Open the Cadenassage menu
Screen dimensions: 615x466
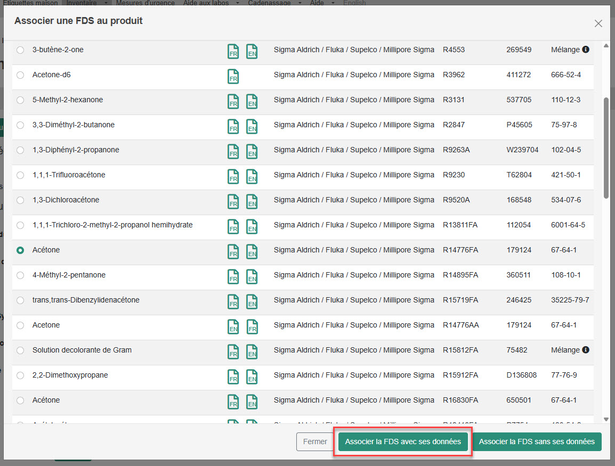[269, 3]
